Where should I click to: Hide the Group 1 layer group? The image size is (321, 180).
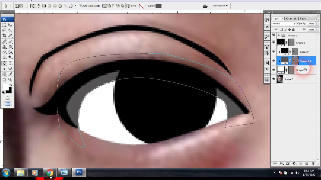click(274, 35)
